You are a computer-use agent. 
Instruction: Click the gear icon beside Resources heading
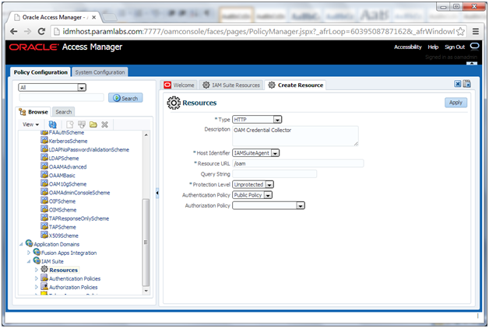(174, 103)
